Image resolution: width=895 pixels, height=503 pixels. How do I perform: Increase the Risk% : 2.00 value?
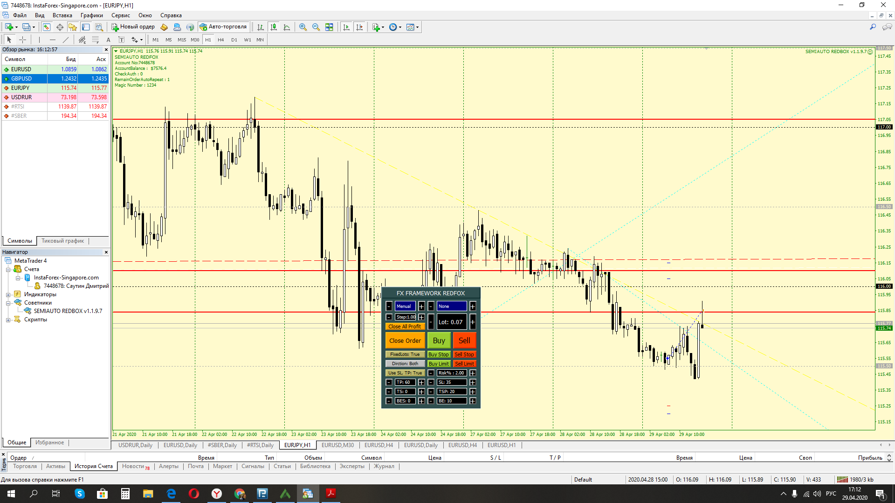473,373
